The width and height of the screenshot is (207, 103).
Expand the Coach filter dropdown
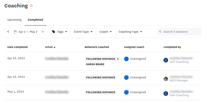coord(106,32)
